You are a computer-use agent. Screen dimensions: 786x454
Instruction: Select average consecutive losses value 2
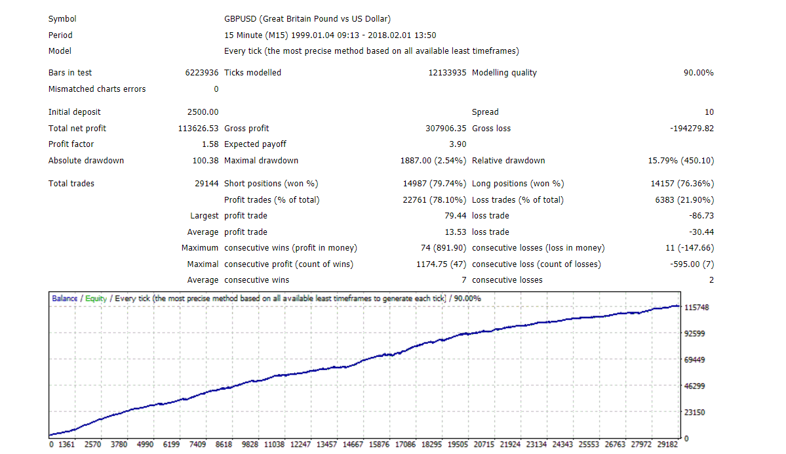click(711, 280)
